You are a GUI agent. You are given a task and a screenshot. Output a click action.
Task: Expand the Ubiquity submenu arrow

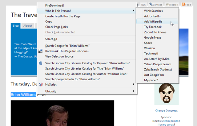pyautogui.click(x=134, y=91)
